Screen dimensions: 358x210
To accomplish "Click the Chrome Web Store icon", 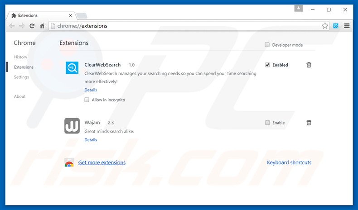I will [x=69, y=162].
